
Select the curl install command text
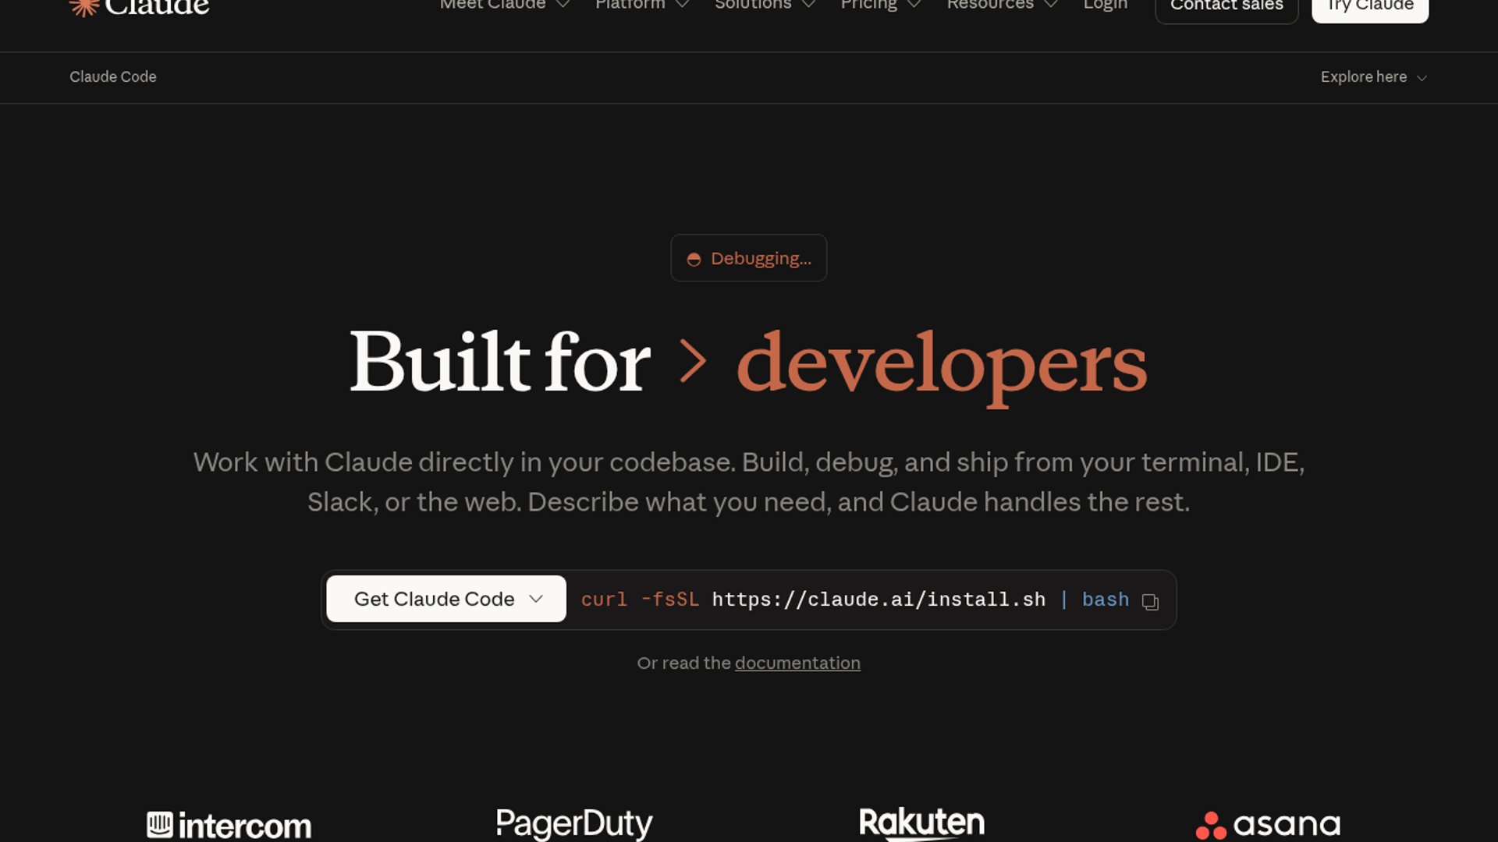click(855, 600)
